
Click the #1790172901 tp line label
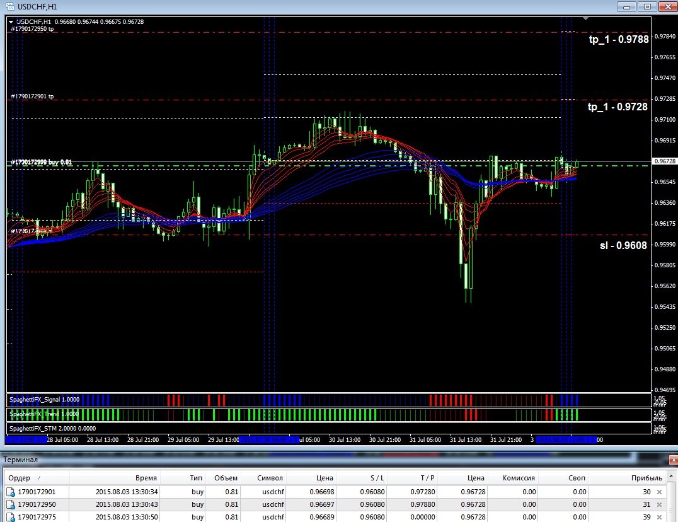coord(32,96)
